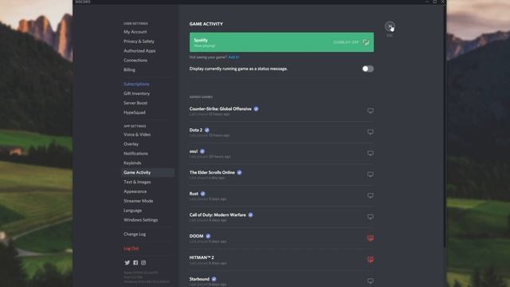This screenshot has height=287, width=510.
Task: Click the red Log Out button
Action: 131,248
